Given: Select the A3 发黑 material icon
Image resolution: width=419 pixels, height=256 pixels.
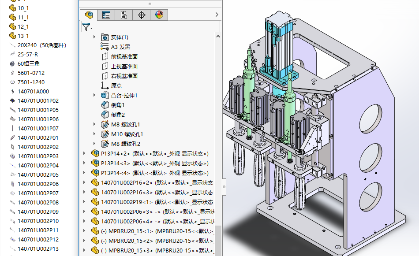Looking at the screenshot, I should [x=105, y=47].
